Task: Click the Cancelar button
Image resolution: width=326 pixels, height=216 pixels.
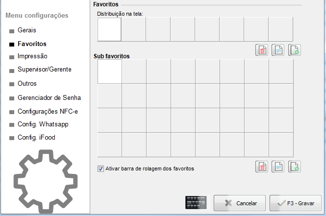Action: coord(240,203)
